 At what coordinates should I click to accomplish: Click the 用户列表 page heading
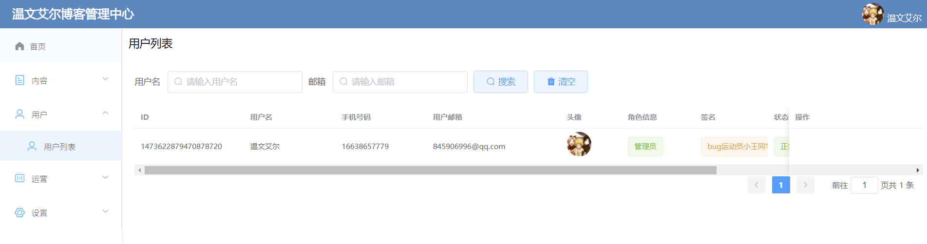(151, 44)
